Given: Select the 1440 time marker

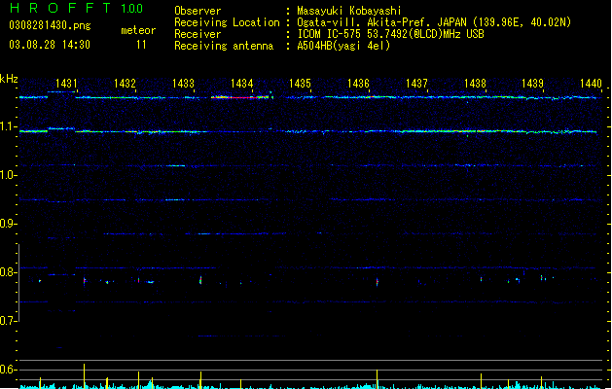Looking at the screenshot, I should (x=592, y=84).
